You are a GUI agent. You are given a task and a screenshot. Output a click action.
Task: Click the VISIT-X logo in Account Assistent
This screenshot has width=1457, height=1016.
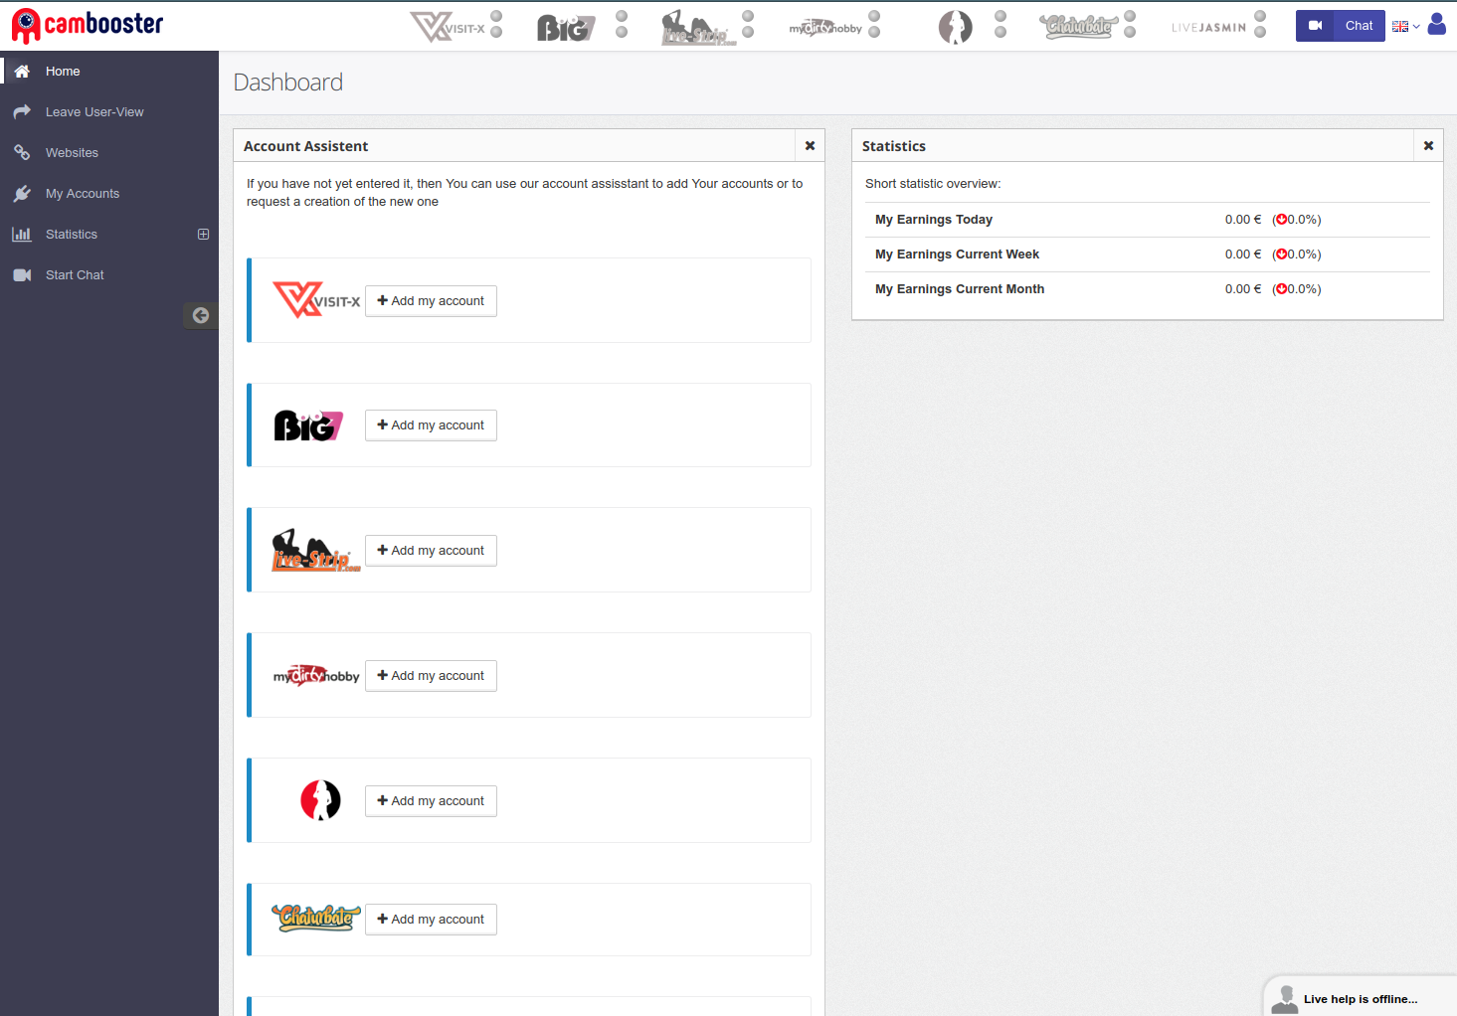316,300
